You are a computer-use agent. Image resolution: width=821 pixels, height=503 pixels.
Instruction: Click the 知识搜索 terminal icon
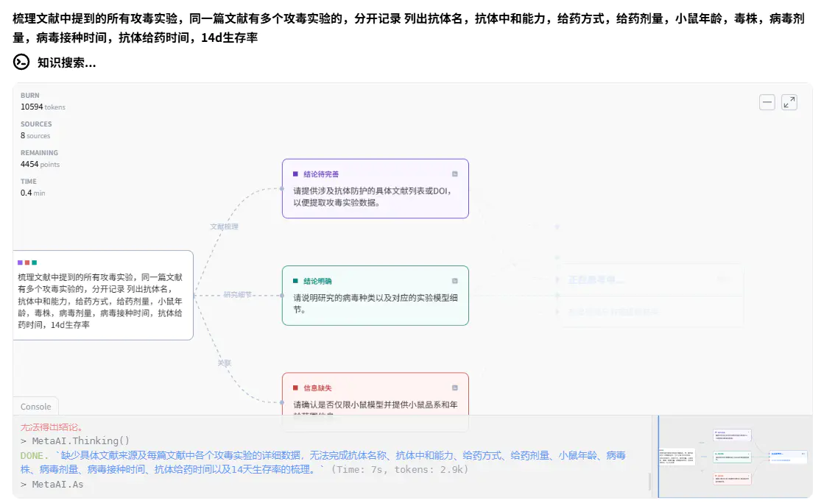pyautogui.click(x=21, y=63)
